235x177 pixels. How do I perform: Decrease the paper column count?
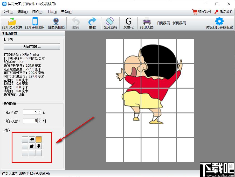pos(39,122)
